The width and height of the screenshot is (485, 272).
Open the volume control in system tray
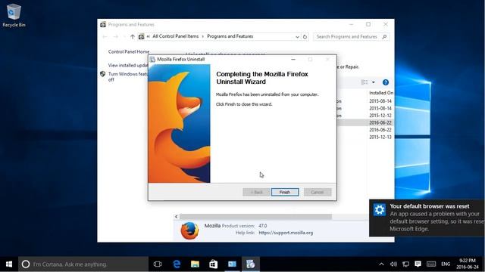click(x=393, y=264)
